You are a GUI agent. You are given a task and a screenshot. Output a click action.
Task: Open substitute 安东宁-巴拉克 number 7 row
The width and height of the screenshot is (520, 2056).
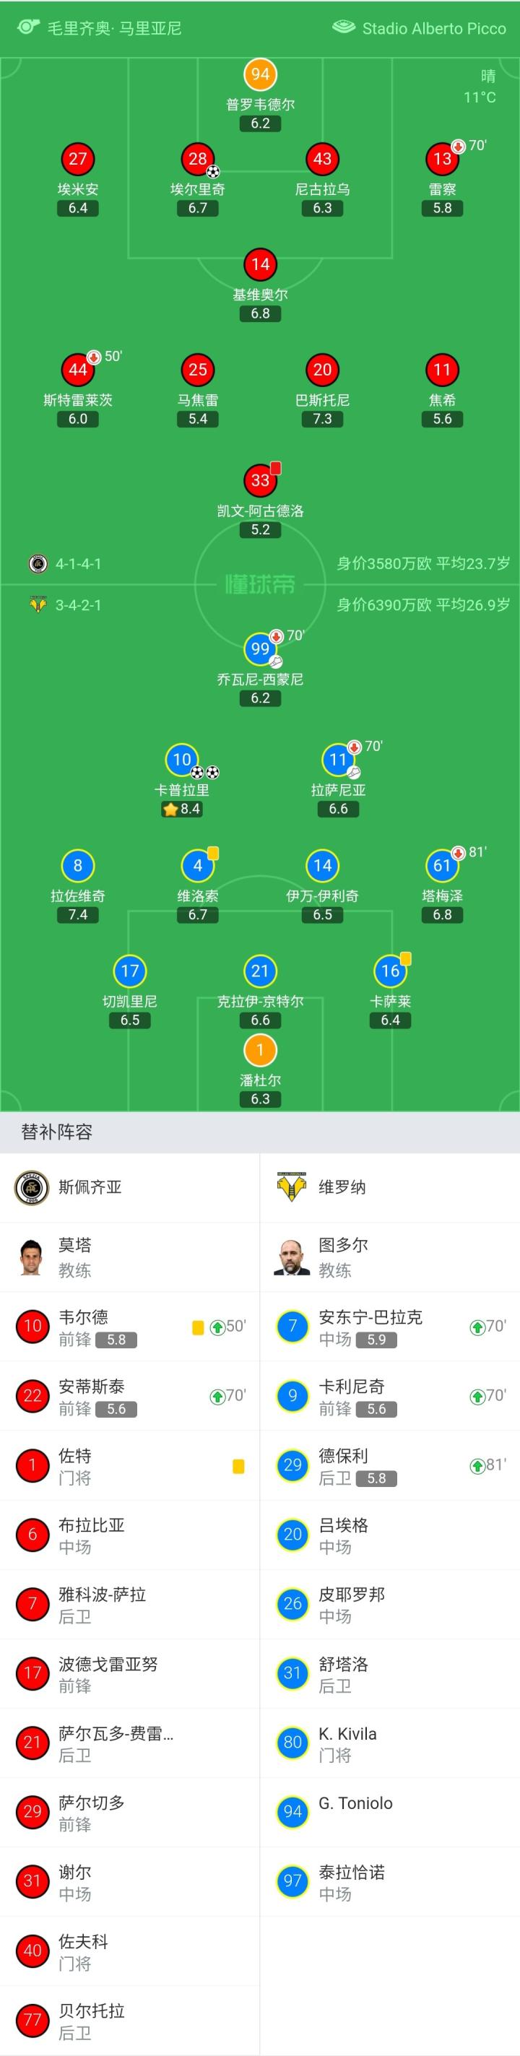pos(390,1327)
